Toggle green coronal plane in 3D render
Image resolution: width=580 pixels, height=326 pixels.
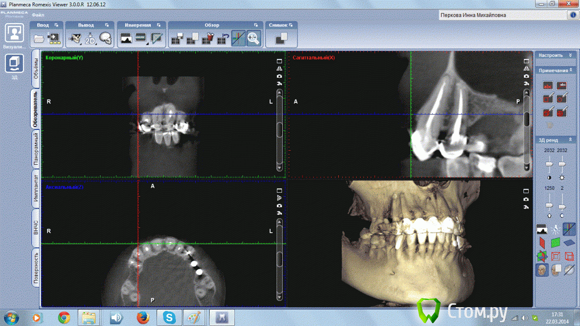click(555, 242)
